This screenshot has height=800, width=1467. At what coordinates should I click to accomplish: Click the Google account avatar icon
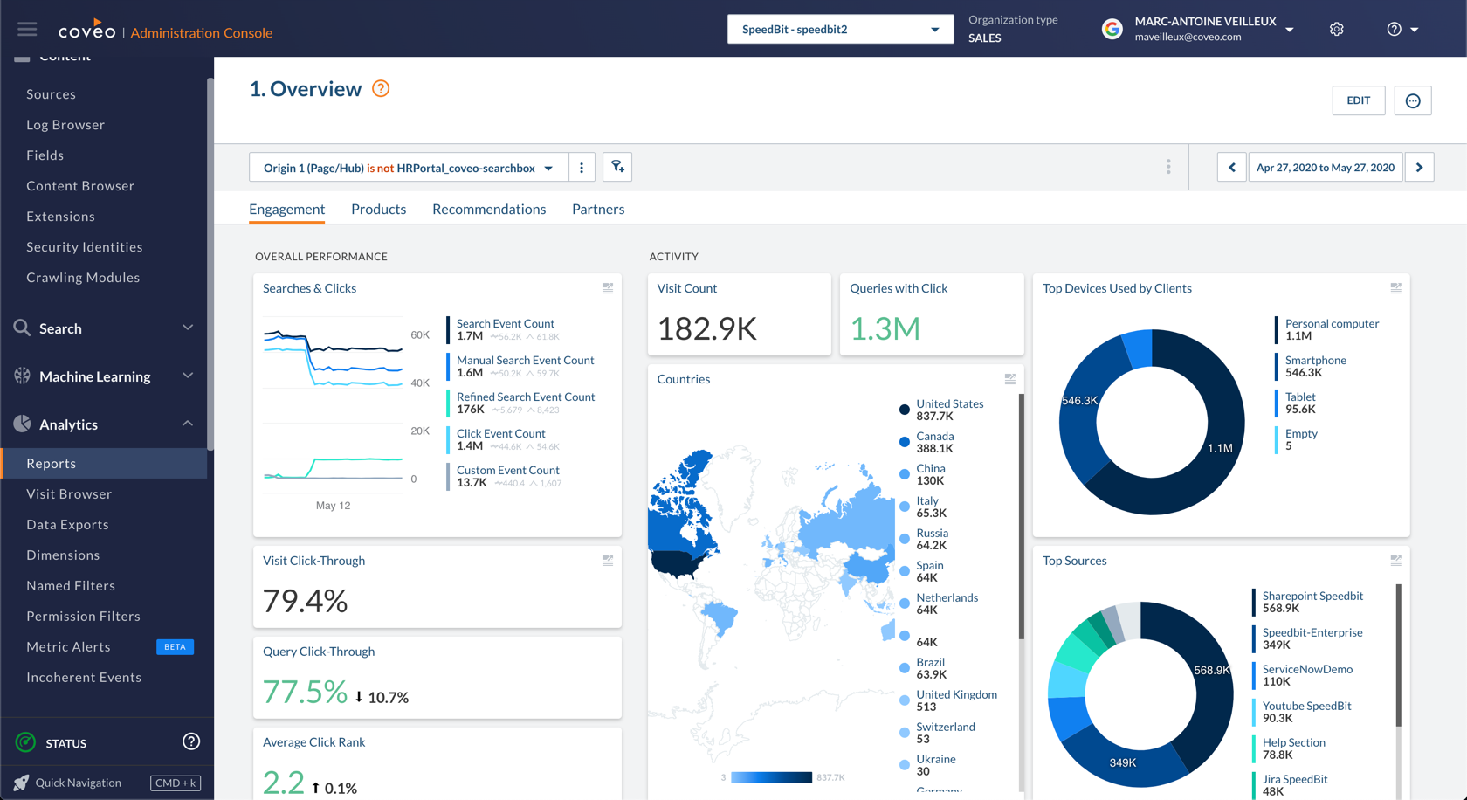(1112, 29)
